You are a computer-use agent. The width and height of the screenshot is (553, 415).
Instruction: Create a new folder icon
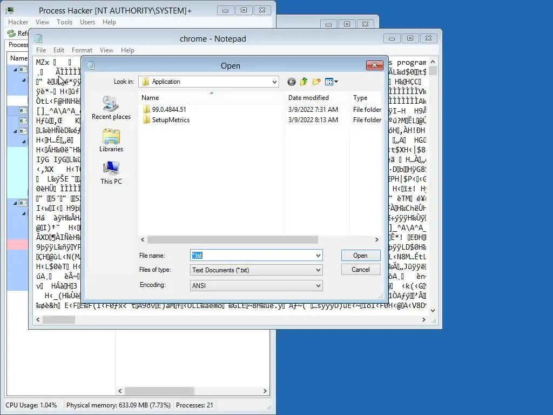(316, 82)
